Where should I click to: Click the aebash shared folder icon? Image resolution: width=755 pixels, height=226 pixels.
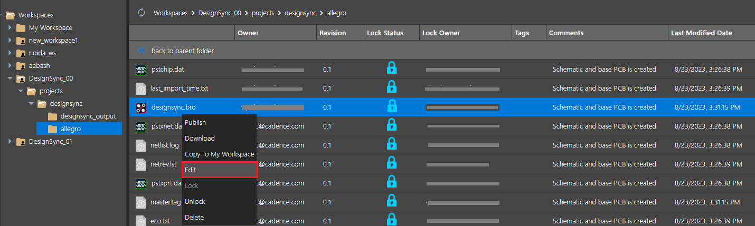tap(21, 66)
